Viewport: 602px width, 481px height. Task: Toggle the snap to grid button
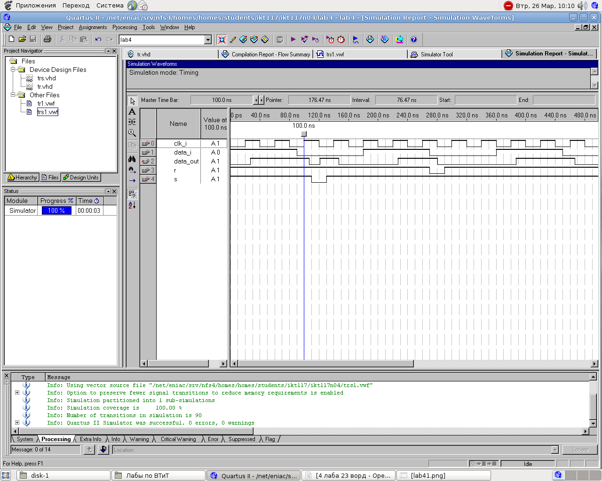pyautogui.click(x=132, y=194)
